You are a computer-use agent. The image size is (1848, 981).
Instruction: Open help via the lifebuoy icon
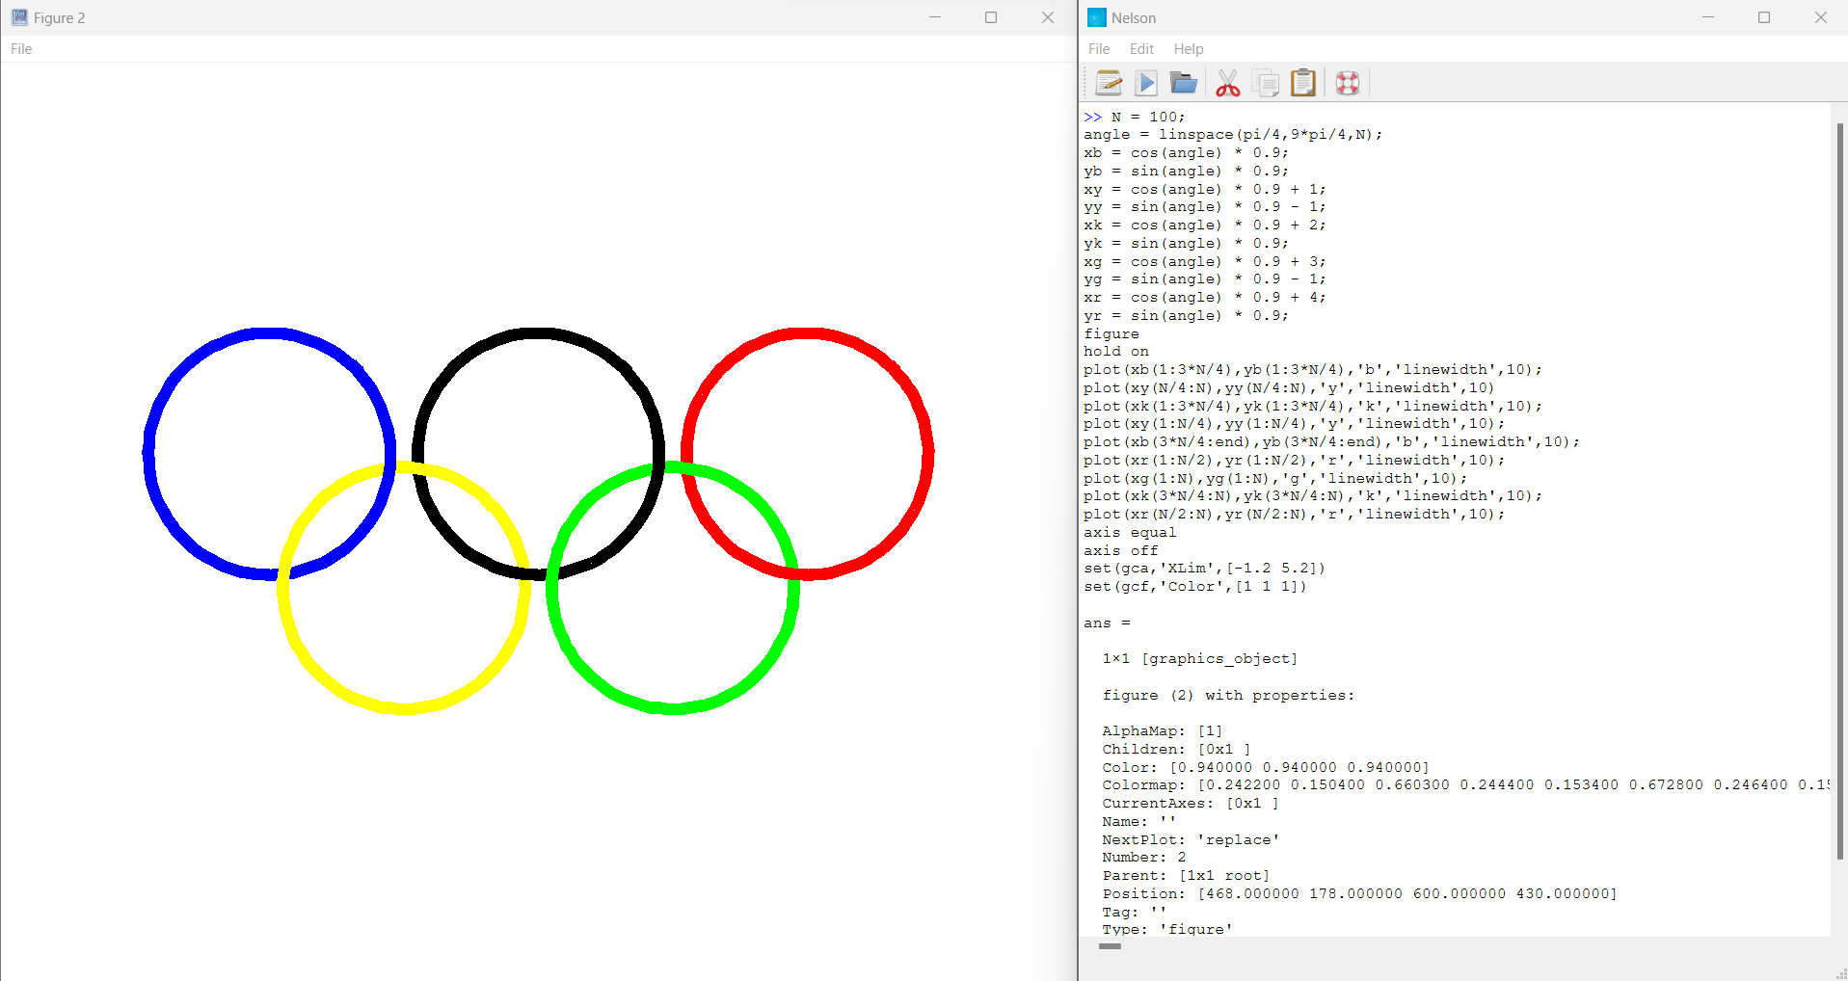coord(1348,83)
